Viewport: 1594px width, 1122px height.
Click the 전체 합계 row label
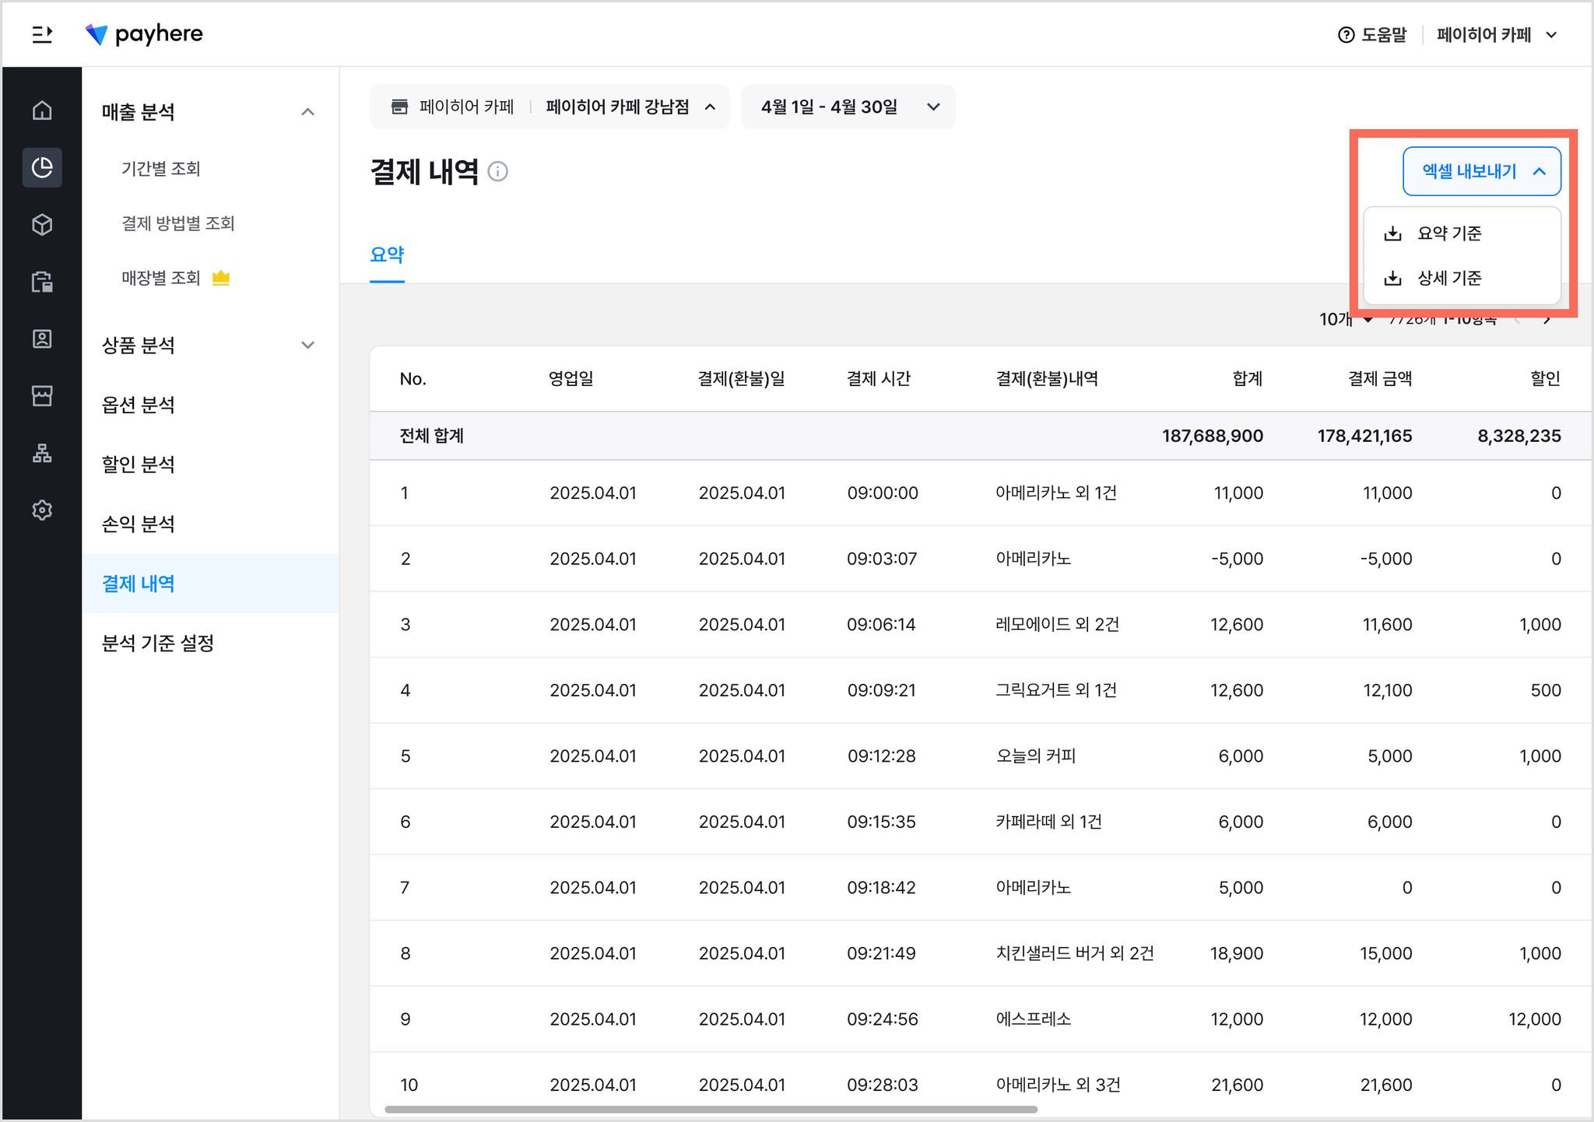[432, 436]
